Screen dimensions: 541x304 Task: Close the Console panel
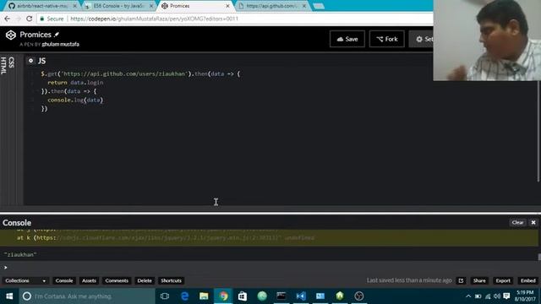(533, 222)
